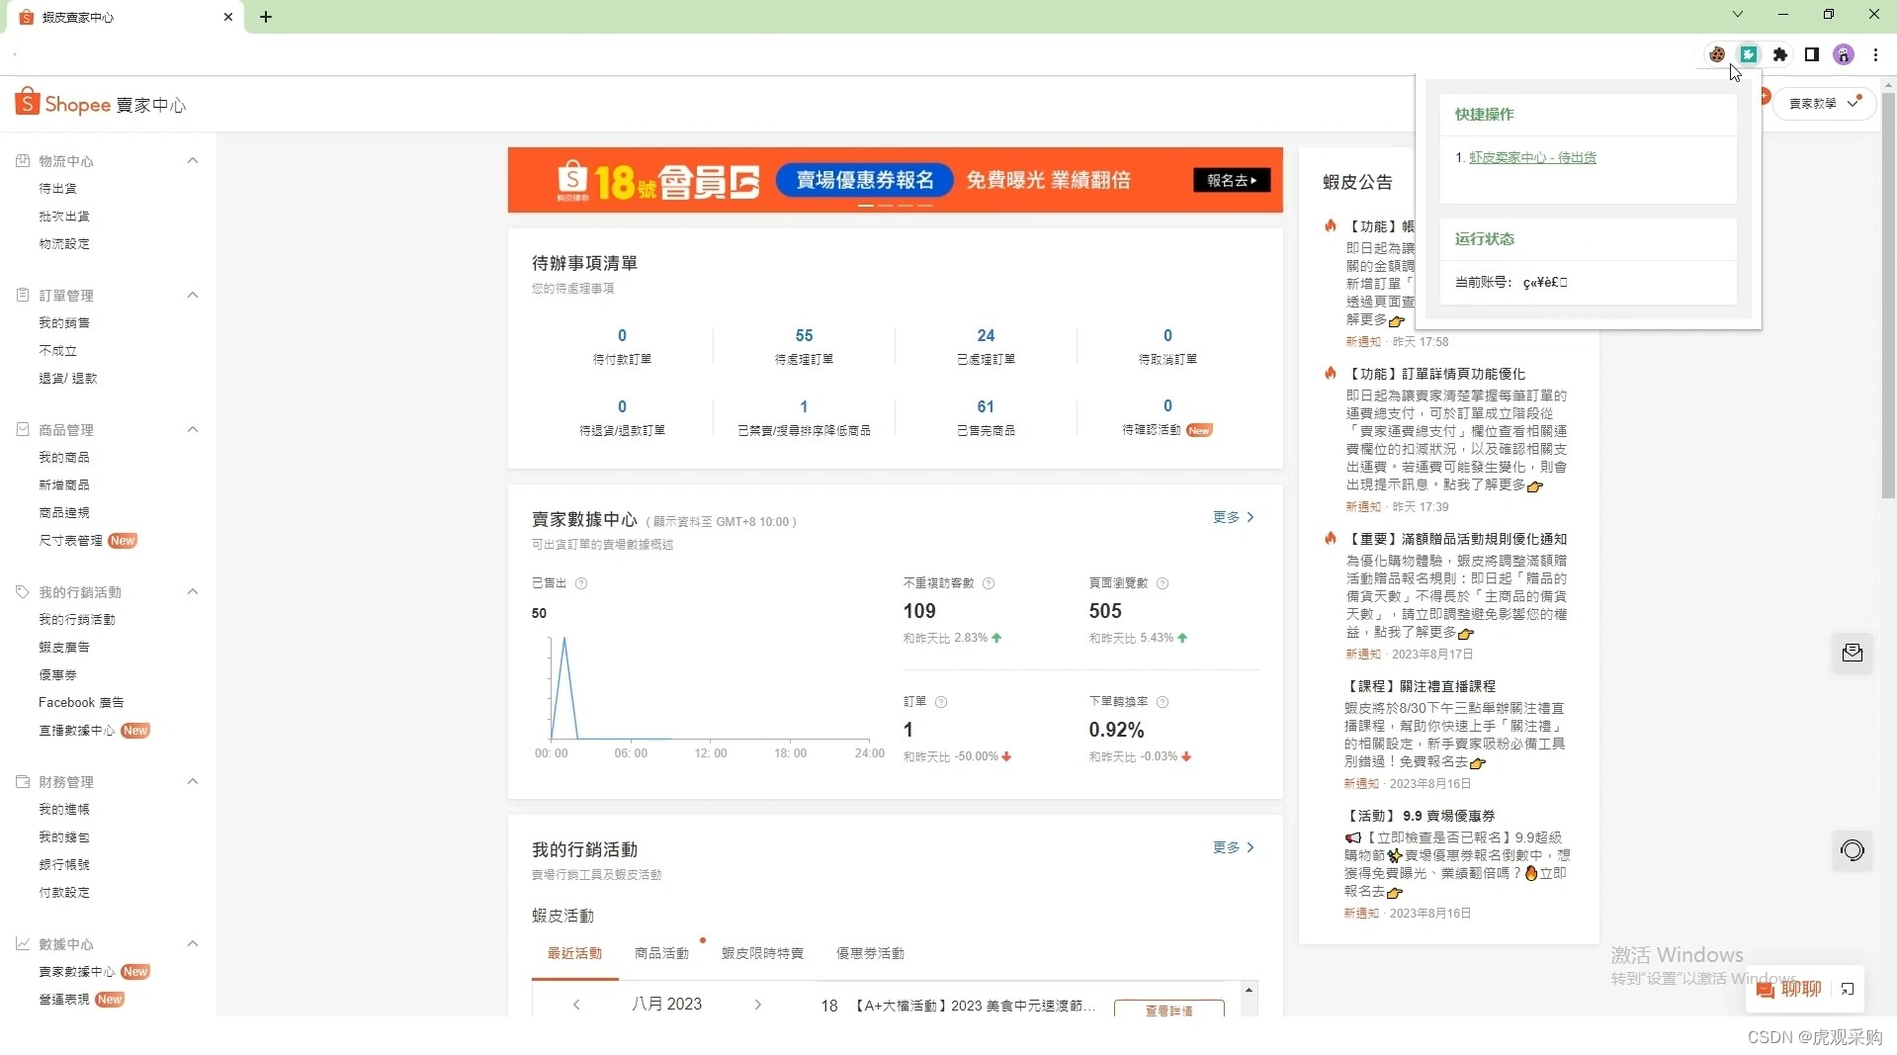Viewport: 1897px width, 1055px height.
Task: Click the 查看詳情 button for event
Action: [1169, 1010]
